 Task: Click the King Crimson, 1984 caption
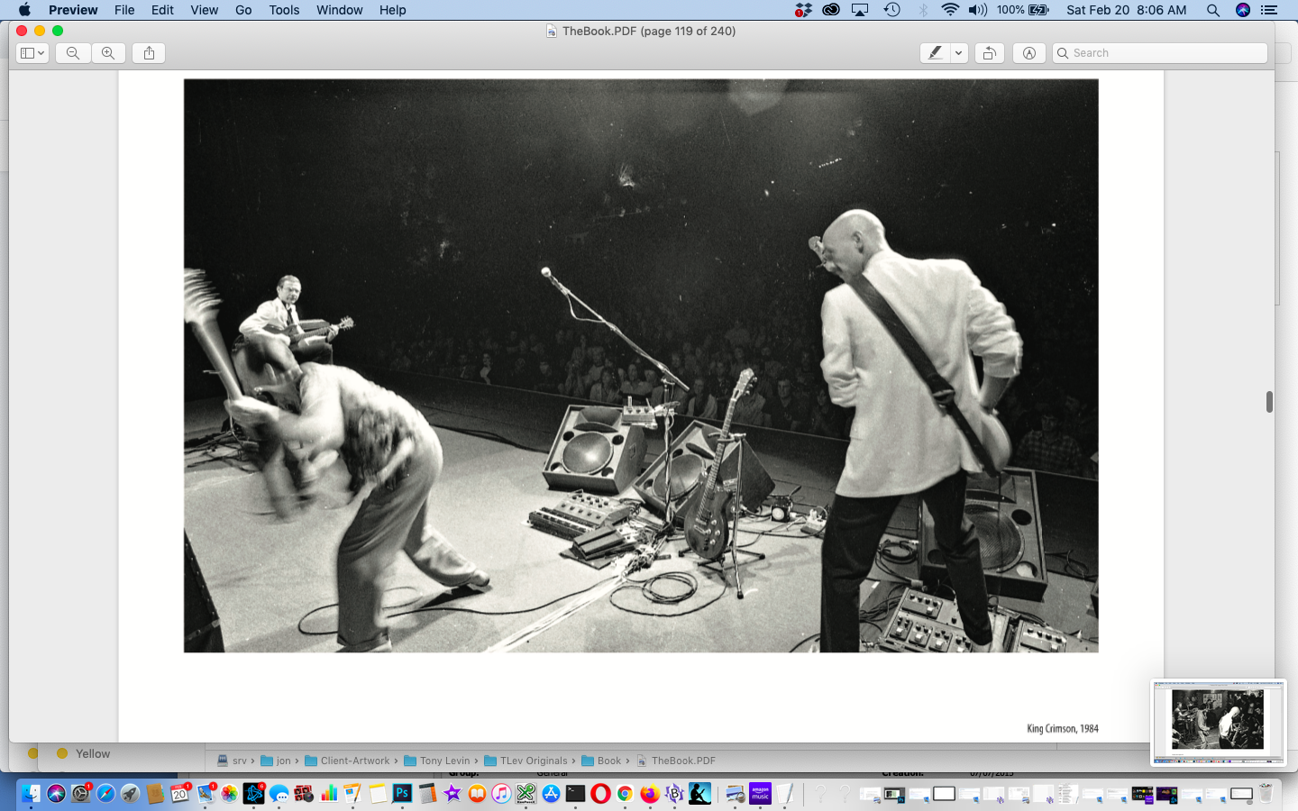tap(1063, 728)
